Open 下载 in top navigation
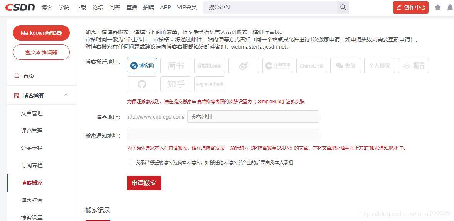454x221 pixels. (x=81, y=8)
